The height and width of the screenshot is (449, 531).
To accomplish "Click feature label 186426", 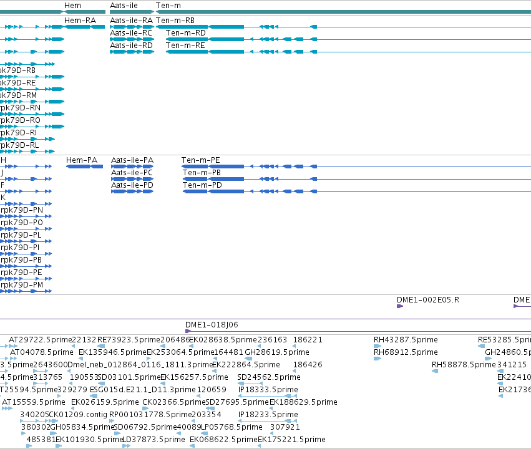I will [x=308, y=365].
